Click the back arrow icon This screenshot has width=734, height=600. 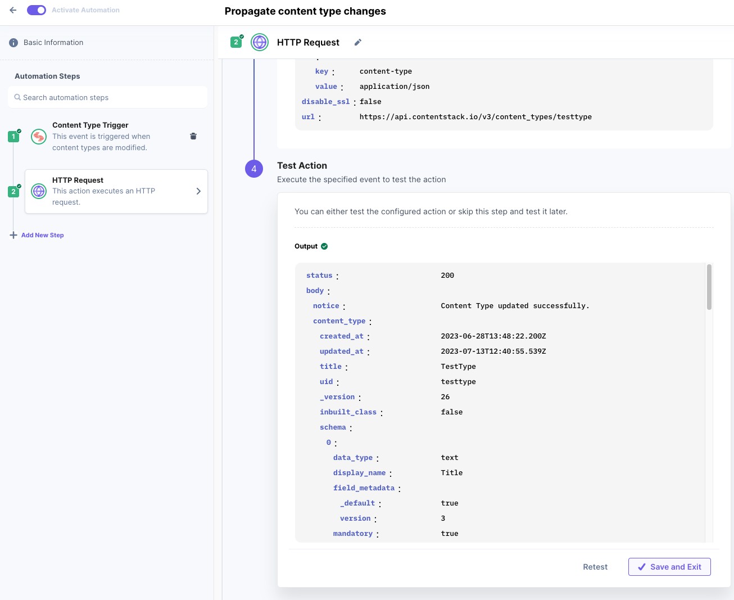click(13, 10)
